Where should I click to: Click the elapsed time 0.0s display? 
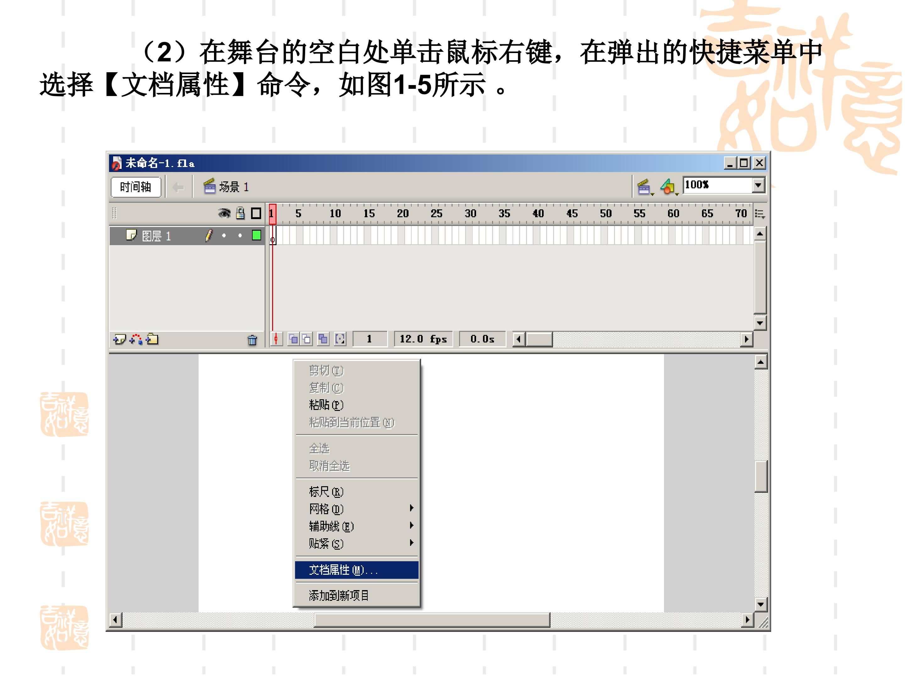tap(482, 339)
